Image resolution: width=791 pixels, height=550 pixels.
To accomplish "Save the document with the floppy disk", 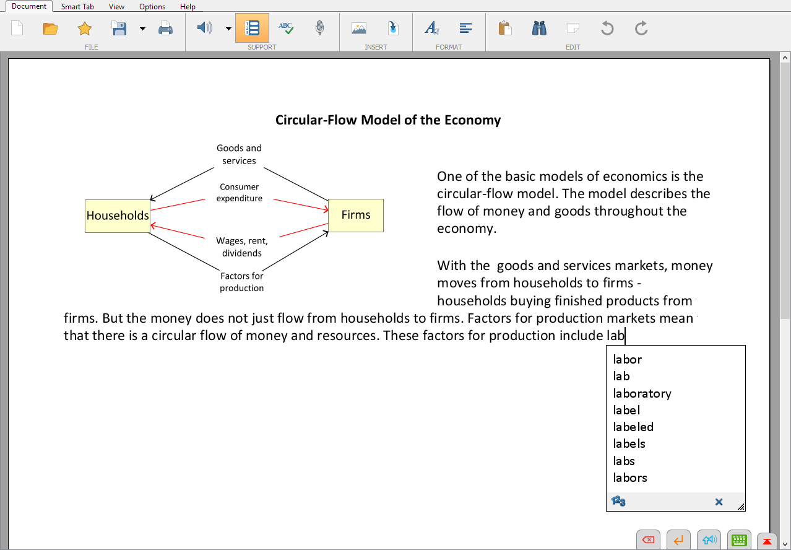I will pyautogui.click(x=119, y=28).
